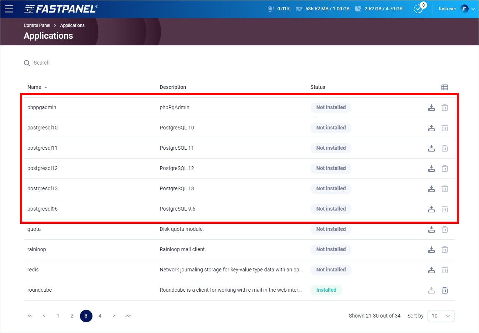This screenshot has width=479, height=333.
Task: Click the 0.01% CPU value
Action: click(284, 9)
